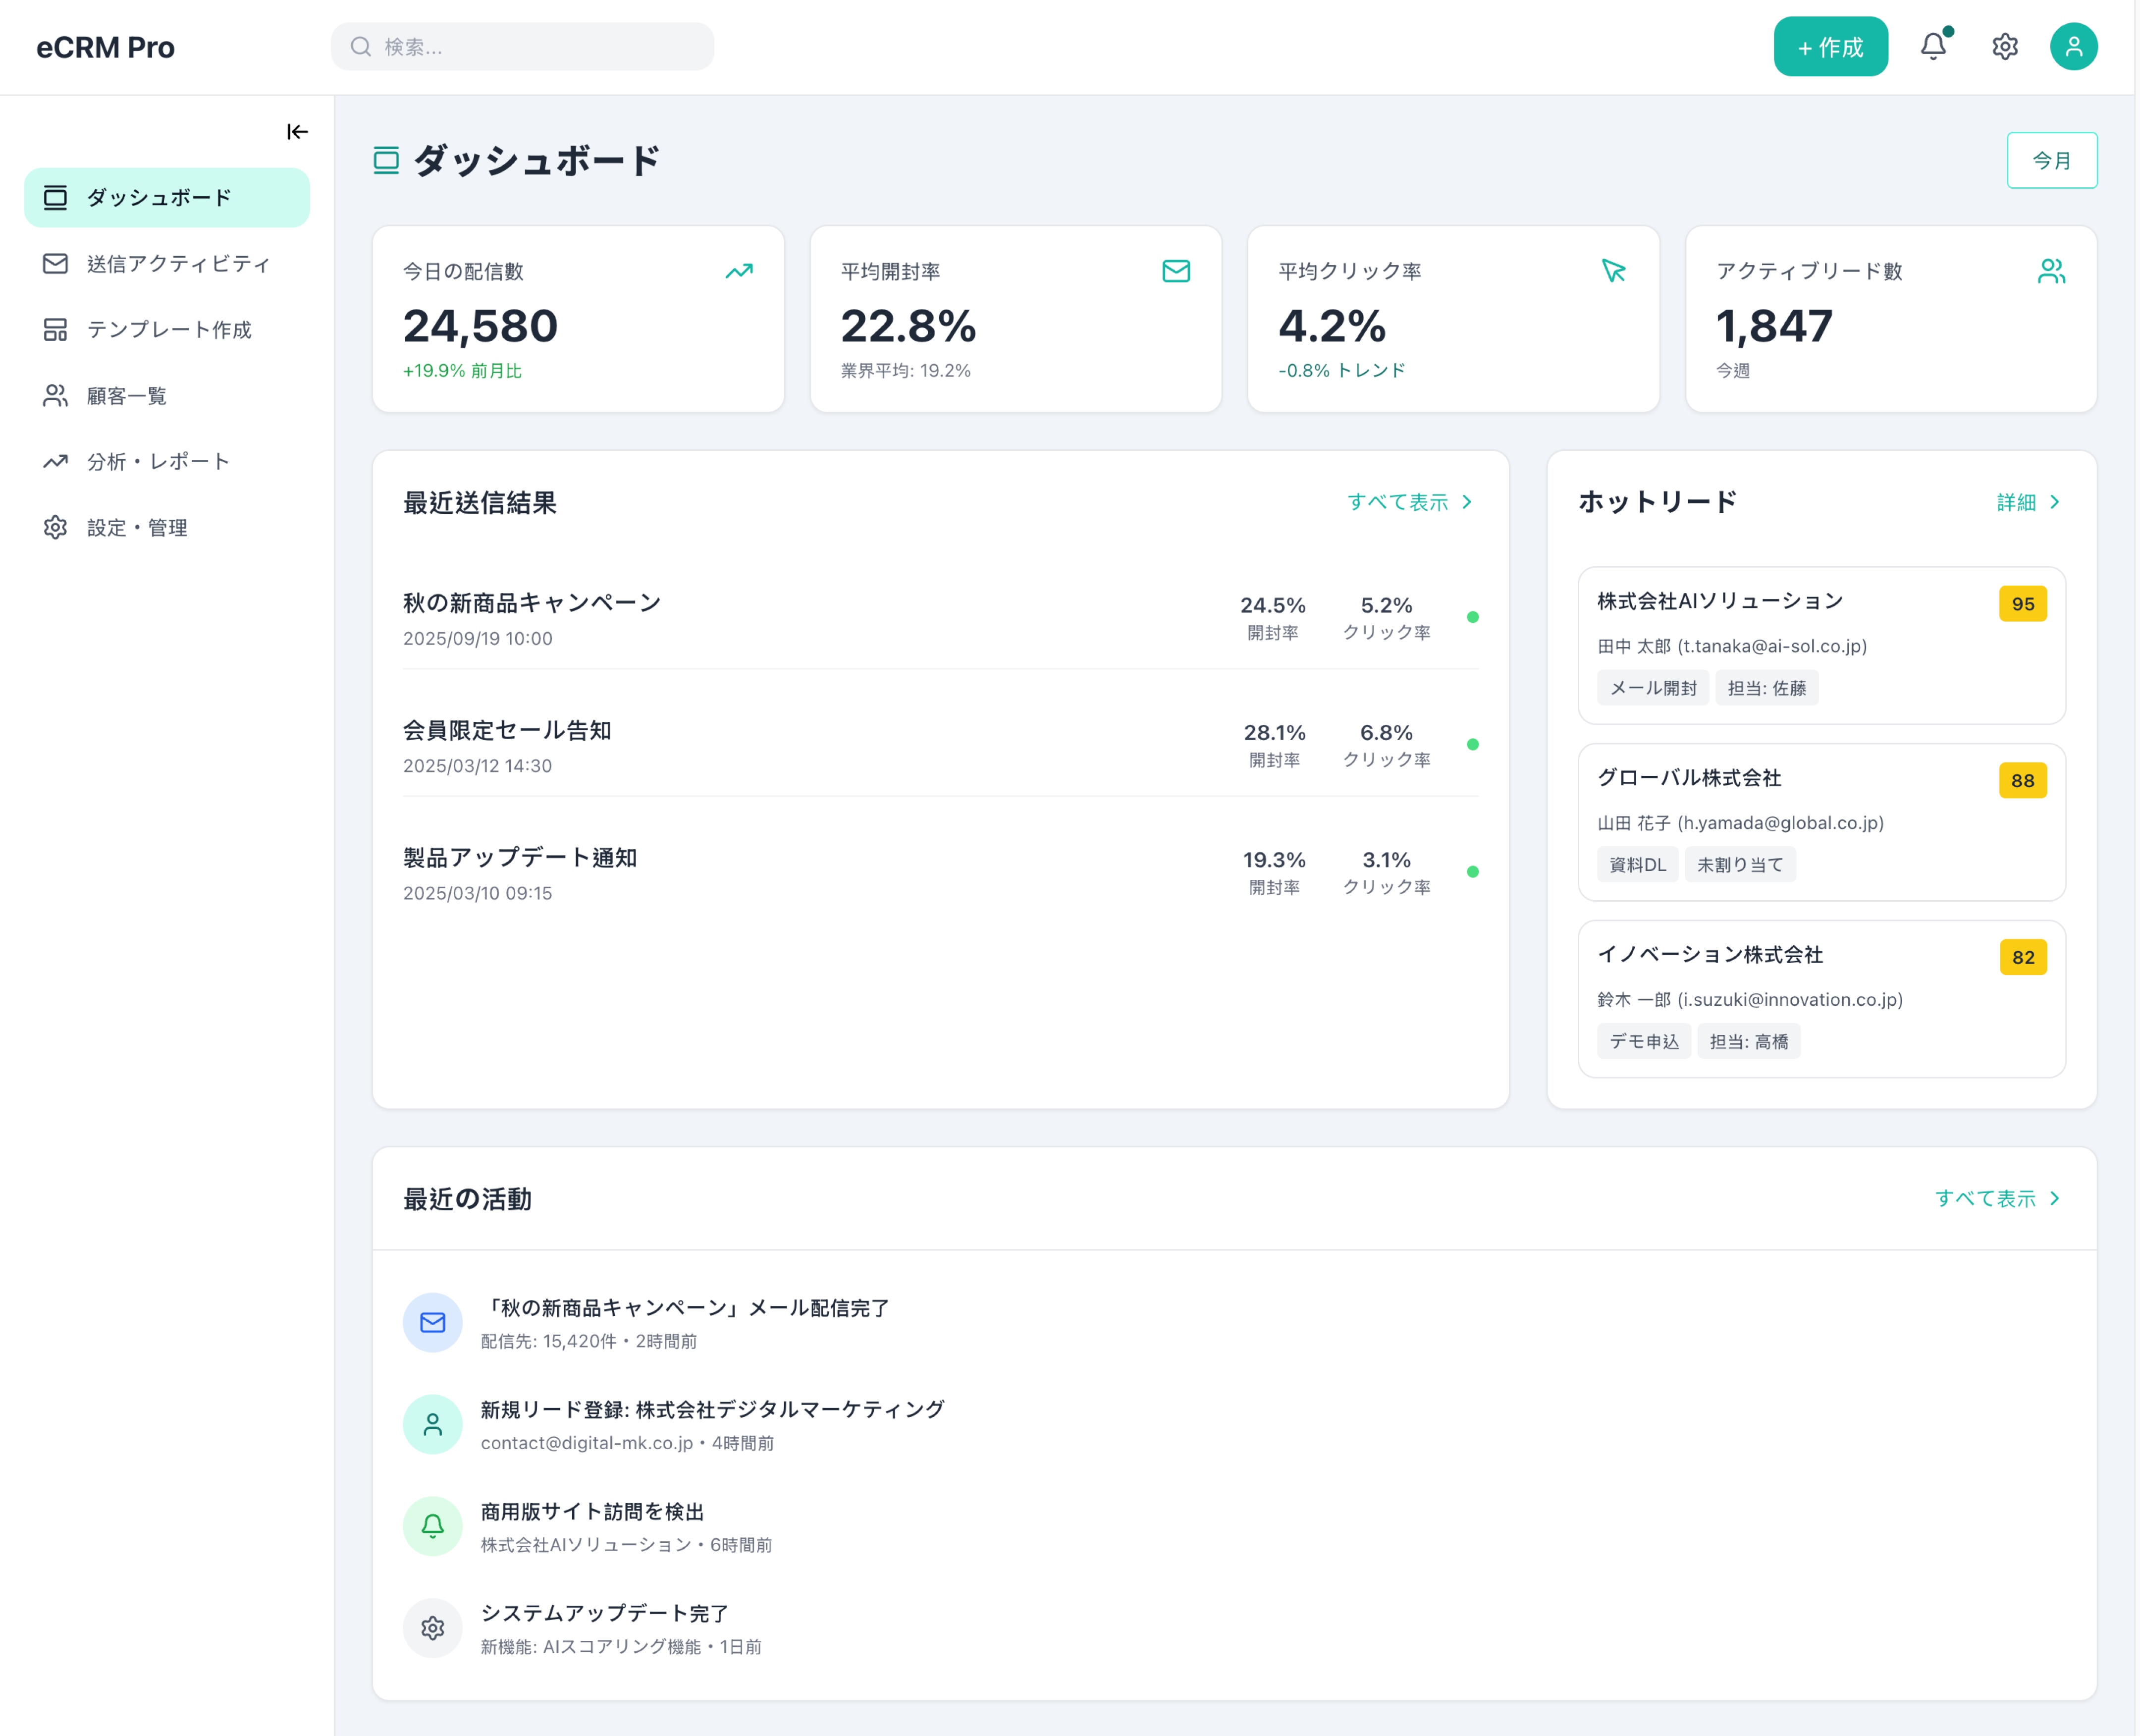The image size is (2140, 1736).
Task: Expand 詳細 in ホットリード panel
Action: pos(2027,502)
